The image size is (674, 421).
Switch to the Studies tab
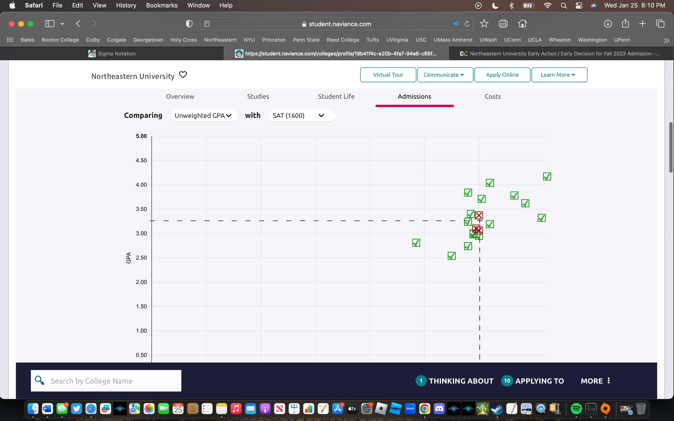(x=258, y=96)
